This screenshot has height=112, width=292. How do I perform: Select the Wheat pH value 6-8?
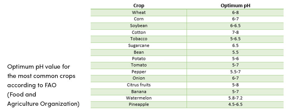point(235,13)
